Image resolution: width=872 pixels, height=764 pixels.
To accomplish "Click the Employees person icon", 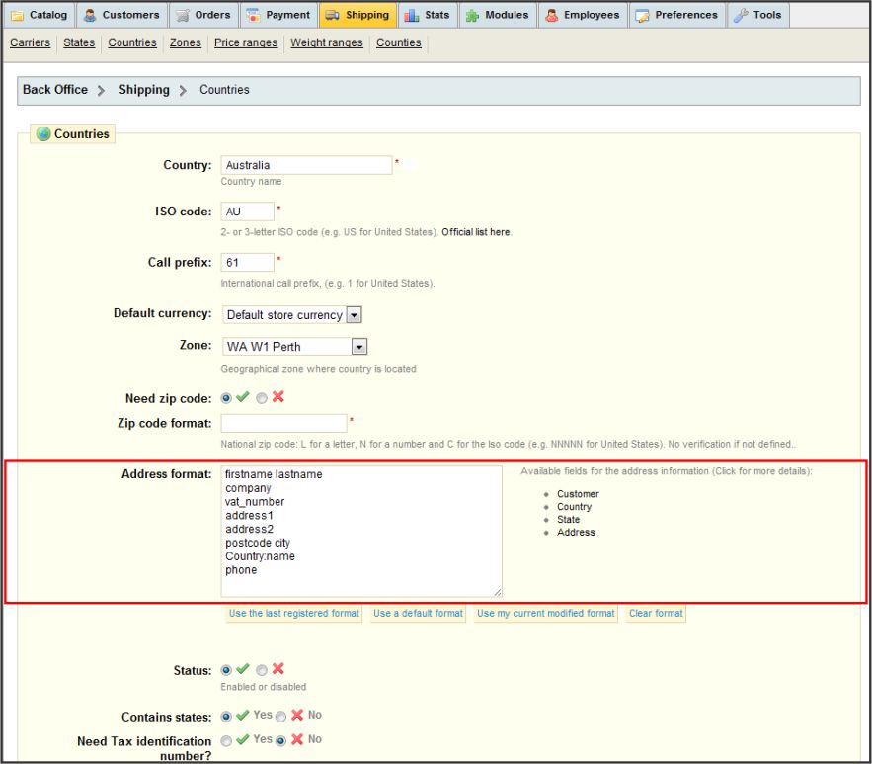I will (x=551, y=15).
